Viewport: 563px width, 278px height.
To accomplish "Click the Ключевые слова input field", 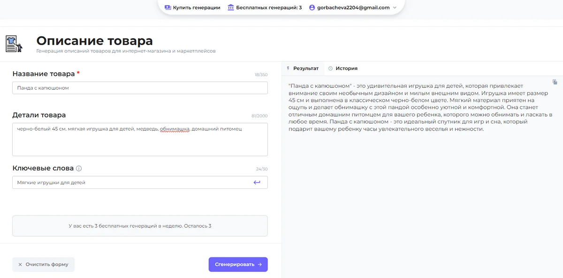I will point(131,182).
